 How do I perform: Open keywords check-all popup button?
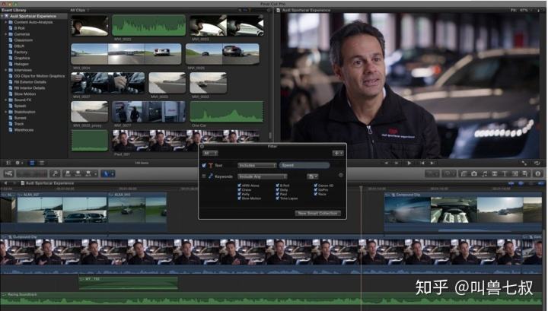coord(313,176)
